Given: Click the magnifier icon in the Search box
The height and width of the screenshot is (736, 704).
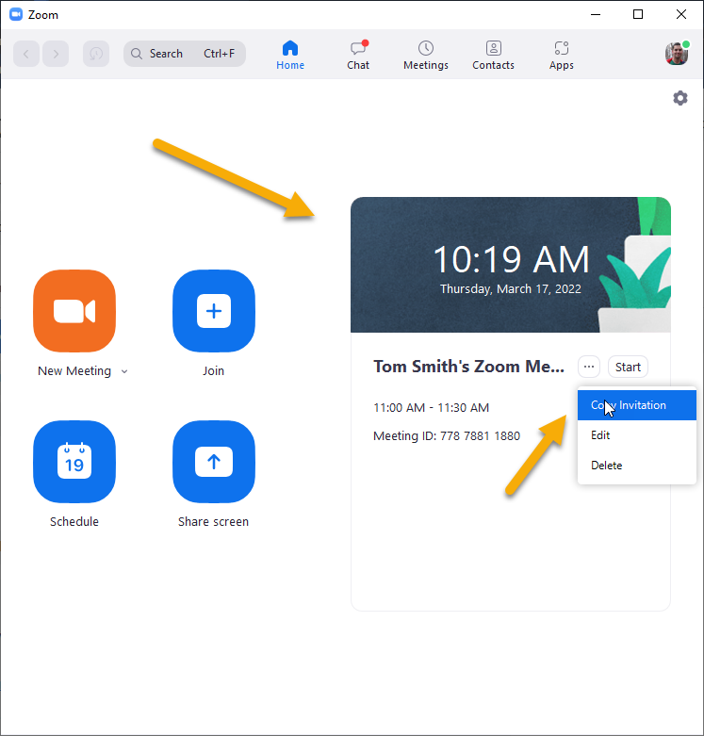Looking at the screenshot, I should 136,54.
